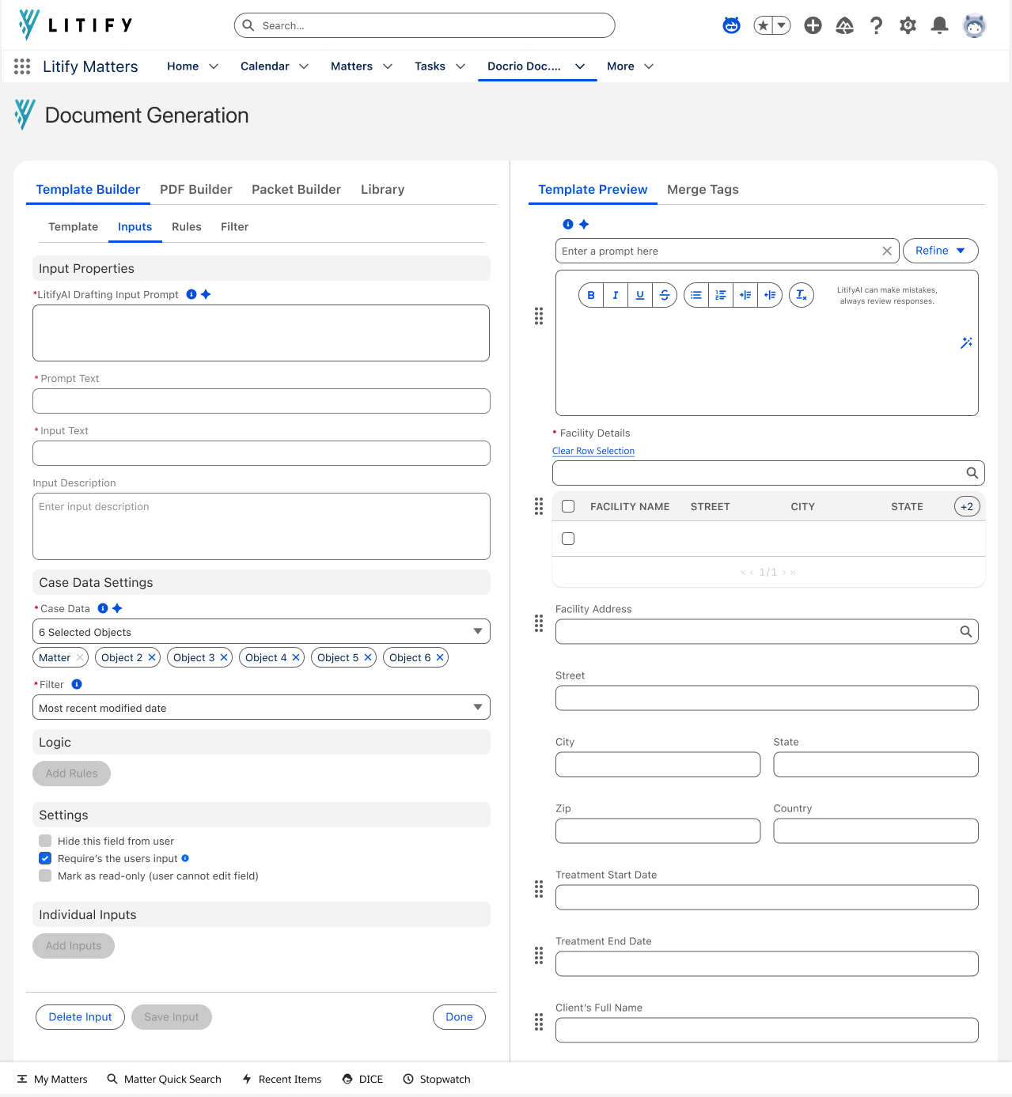This screenshot has width=1012, height=1097.
Task: Open the setup gear menu
Action: click(908, 25)
